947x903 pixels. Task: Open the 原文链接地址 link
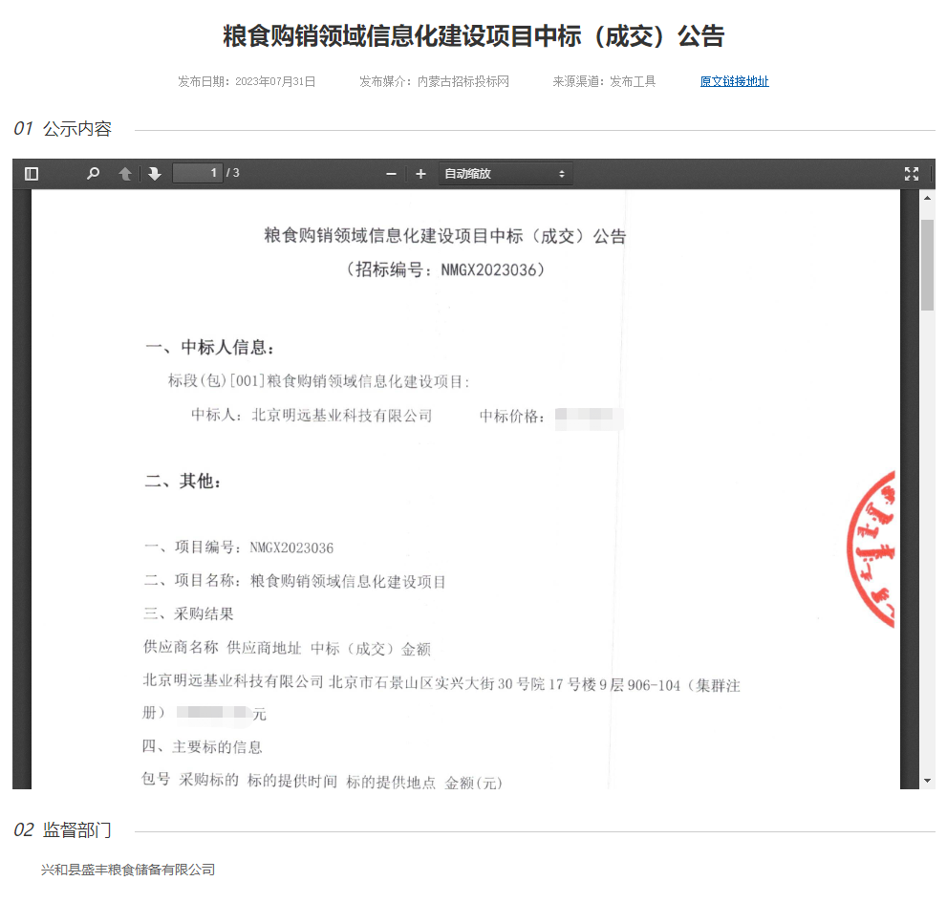pyautogui.click(x=733, y=81)
